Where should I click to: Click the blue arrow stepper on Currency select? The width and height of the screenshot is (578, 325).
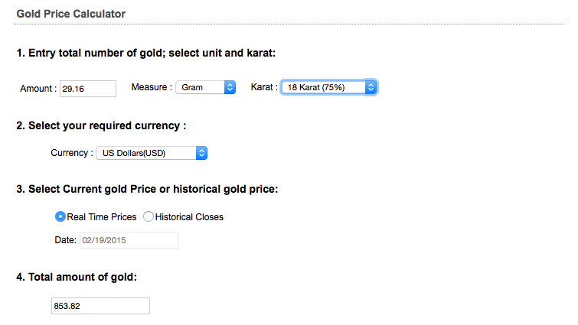201,153
